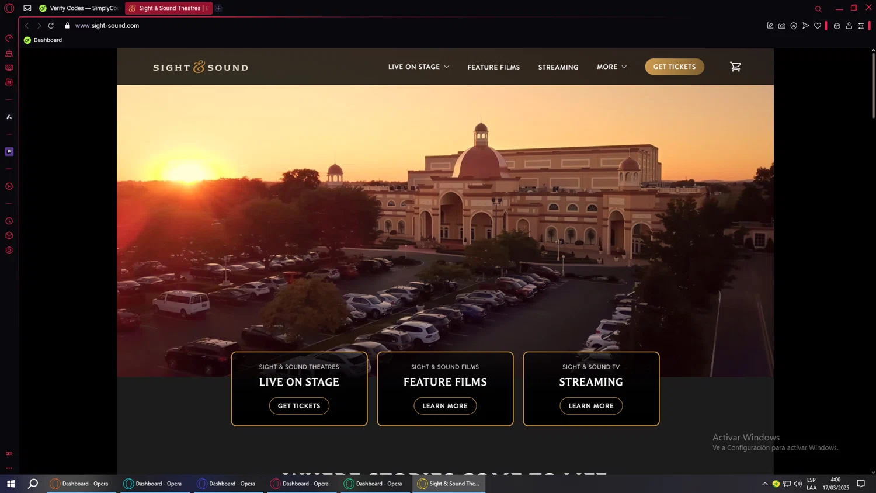Show hidden system tray icons chevron

click(764, 484)
